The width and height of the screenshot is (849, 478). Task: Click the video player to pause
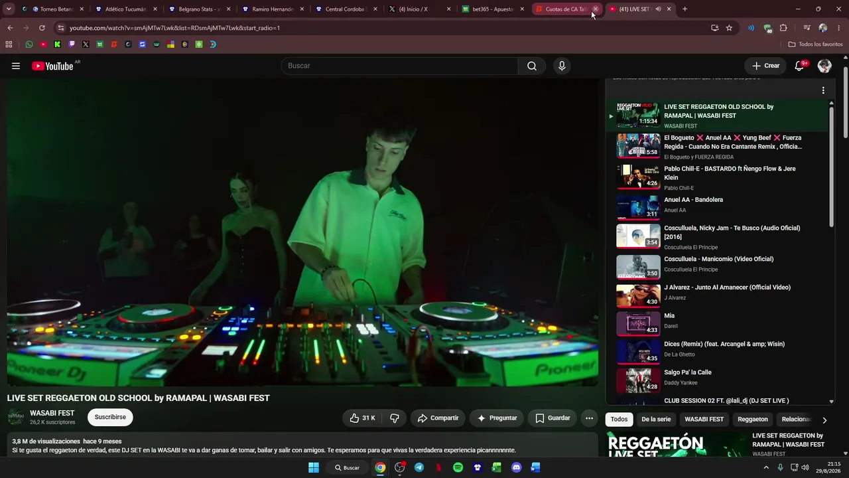click(302, 232)
